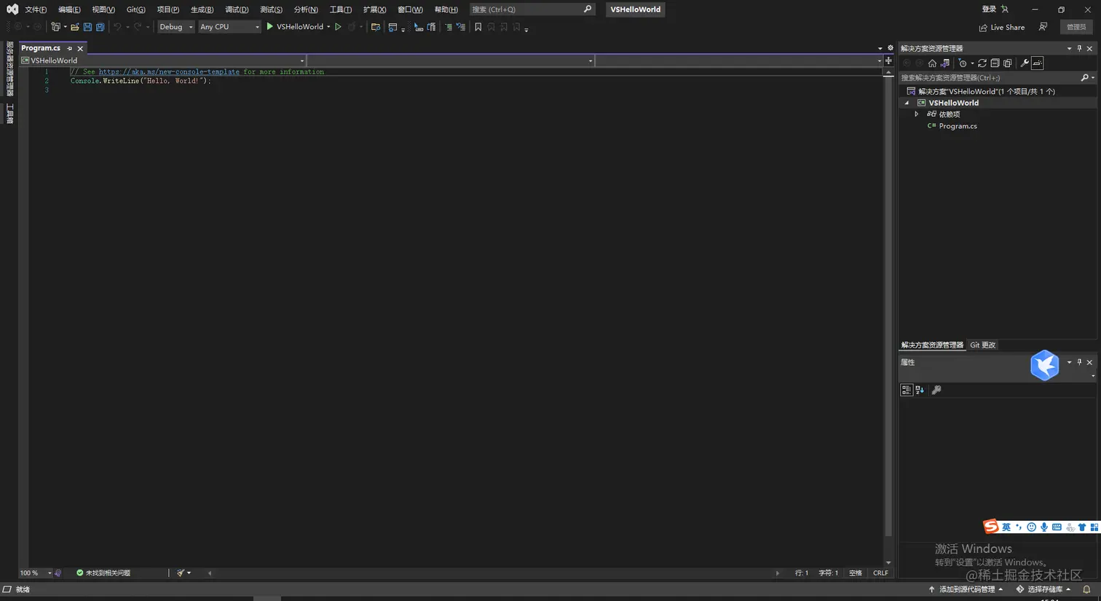Start without debugging using the outlined play icon

point(338,27)
